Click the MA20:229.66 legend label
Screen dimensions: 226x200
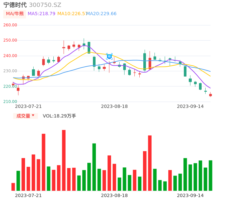[101, 14]
